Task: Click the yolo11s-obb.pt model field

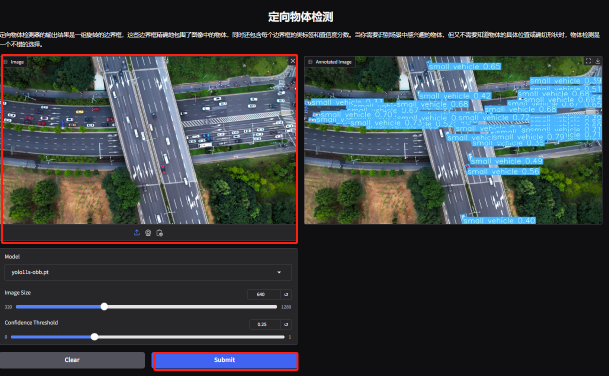Action: point(140,272)
